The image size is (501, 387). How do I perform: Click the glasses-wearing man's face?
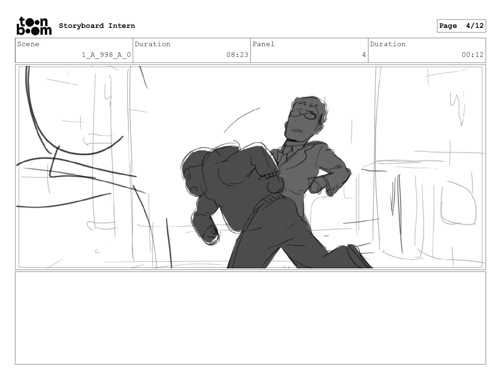click(302, 122)
